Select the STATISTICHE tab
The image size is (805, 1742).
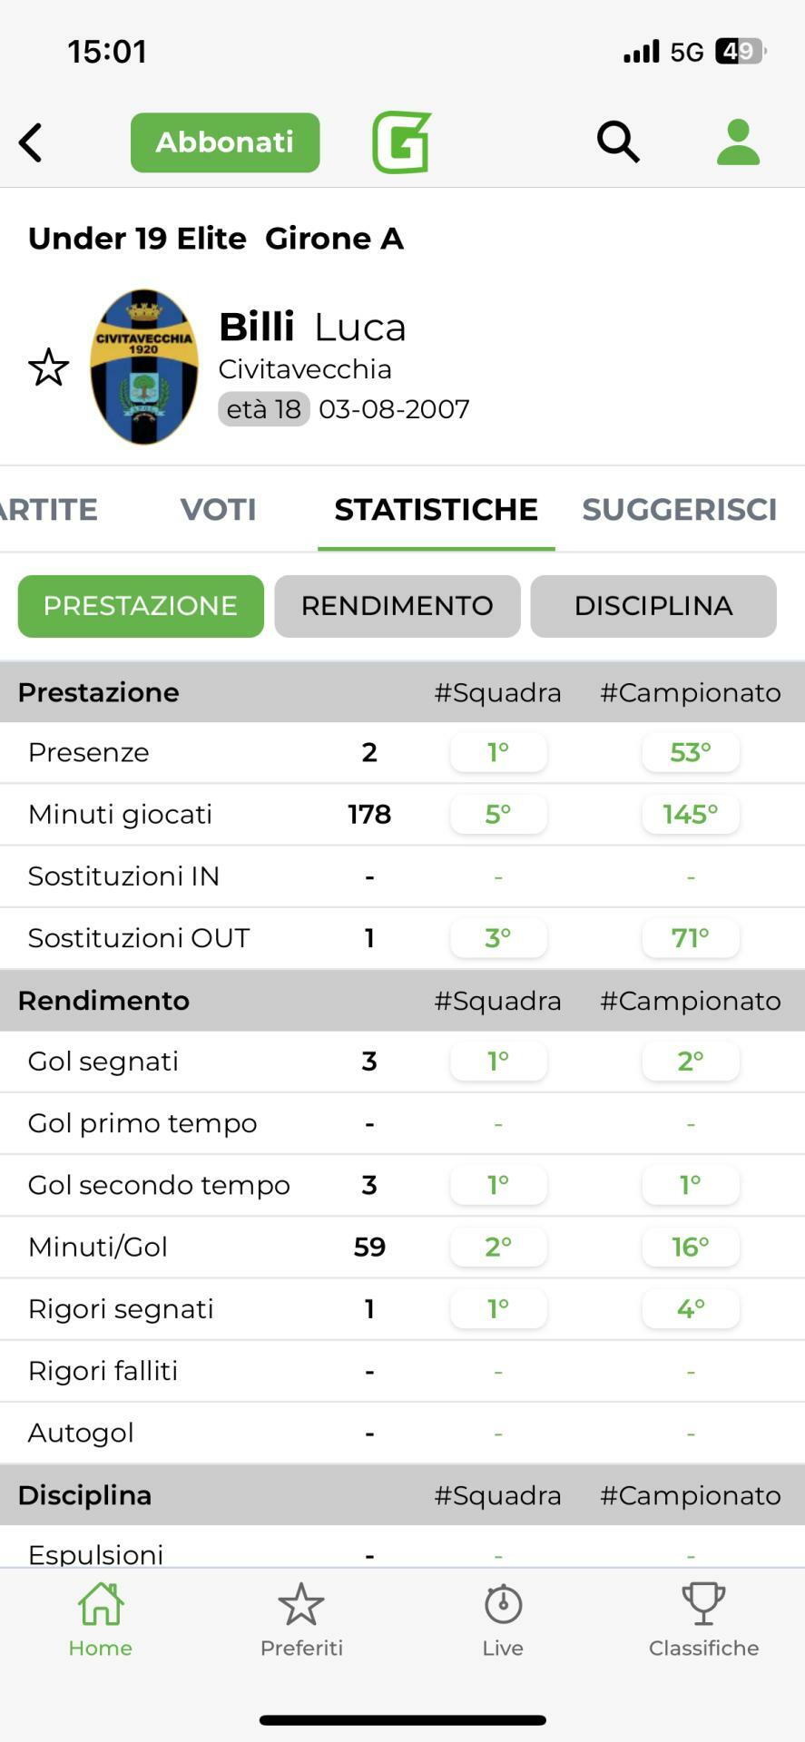pos(436,510)
